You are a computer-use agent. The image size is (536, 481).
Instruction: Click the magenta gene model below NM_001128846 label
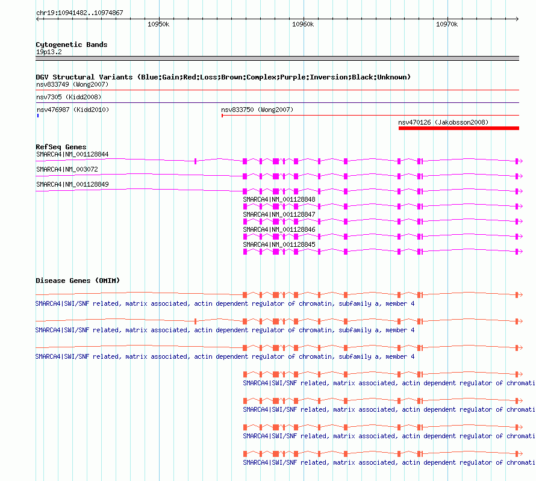pyautogui.click(x=383, y=236)
